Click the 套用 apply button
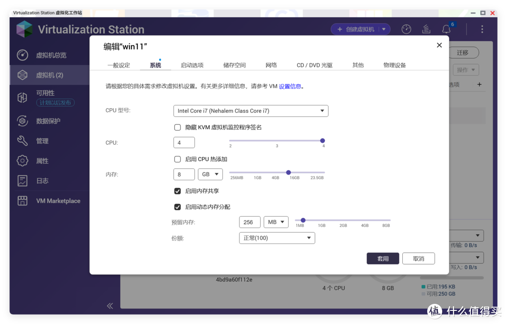This screenshot has width=507, height=324. click(x=383, y=258)
